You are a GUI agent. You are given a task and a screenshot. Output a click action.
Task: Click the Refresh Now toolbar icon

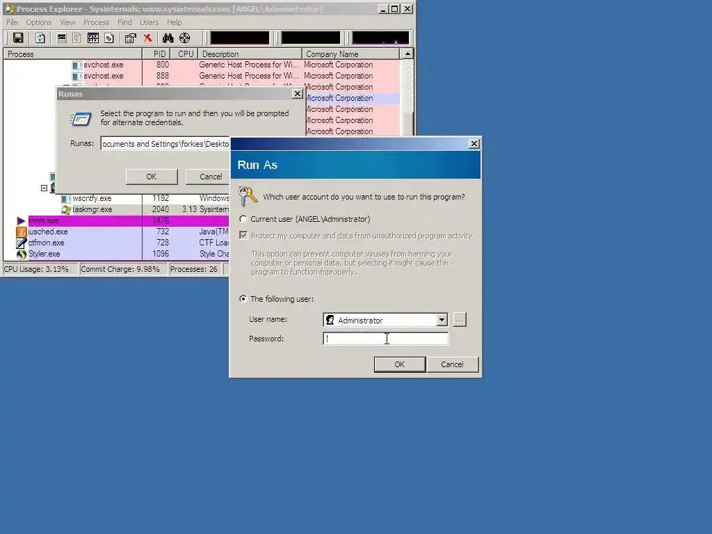point(40,38)
